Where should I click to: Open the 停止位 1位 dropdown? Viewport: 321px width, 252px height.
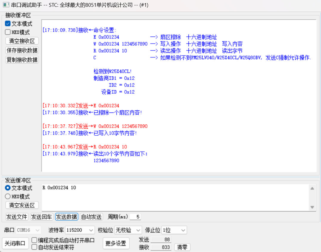tap(174, 230)
